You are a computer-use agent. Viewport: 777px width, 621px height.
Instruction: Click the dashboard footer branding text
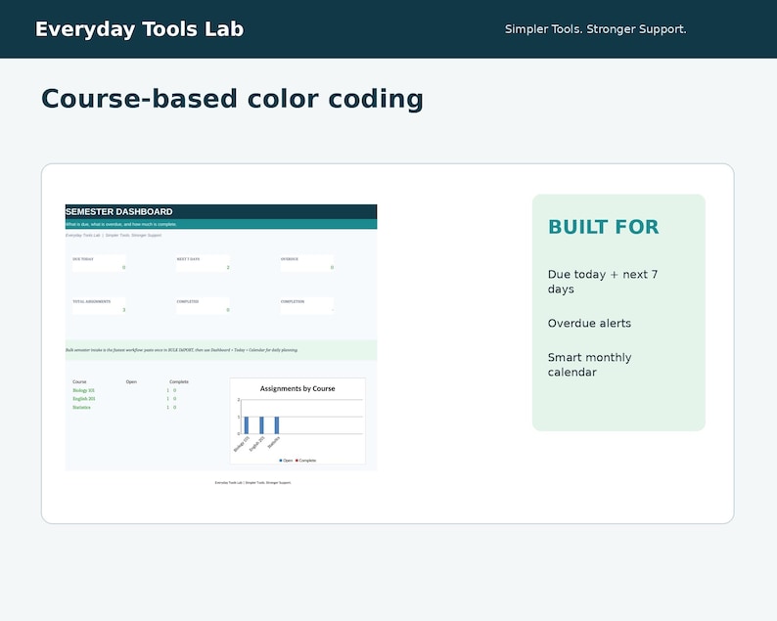tap(252, 482)
